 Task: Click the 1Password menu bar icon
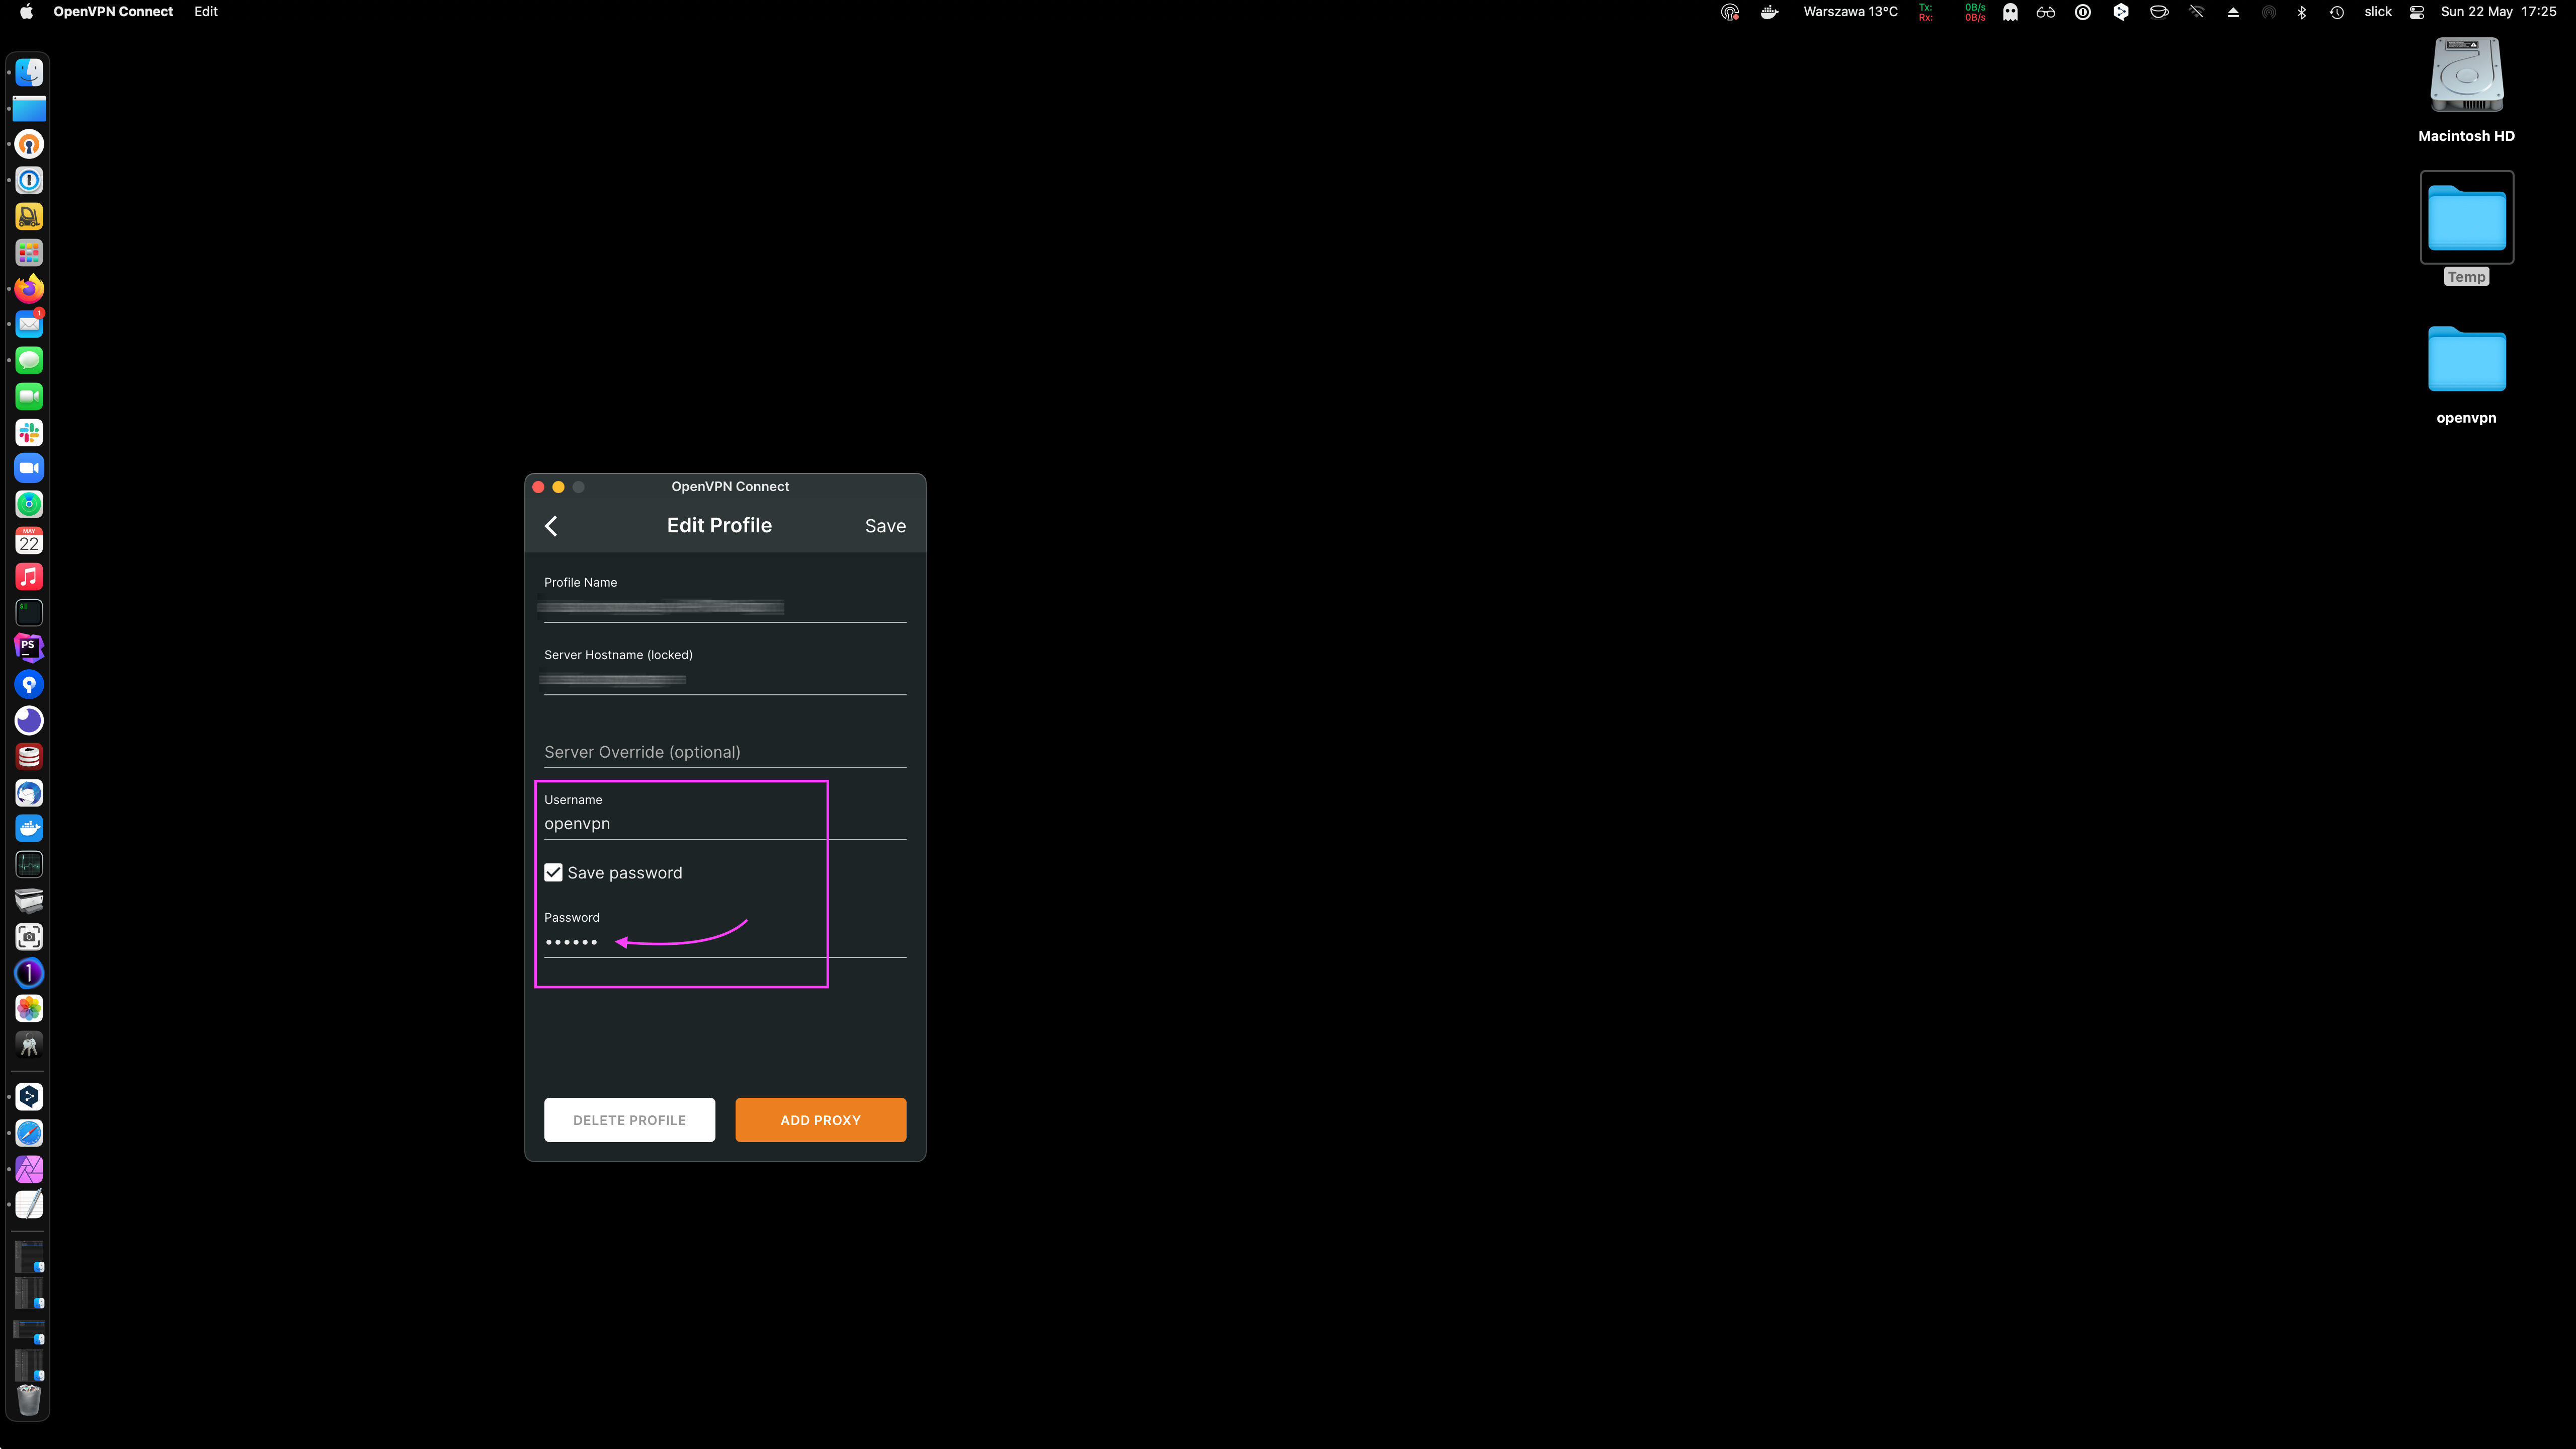2083,12
